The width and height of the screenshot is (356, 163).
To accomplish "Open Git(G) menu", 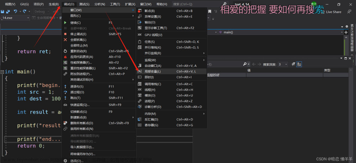I will 24,4.
